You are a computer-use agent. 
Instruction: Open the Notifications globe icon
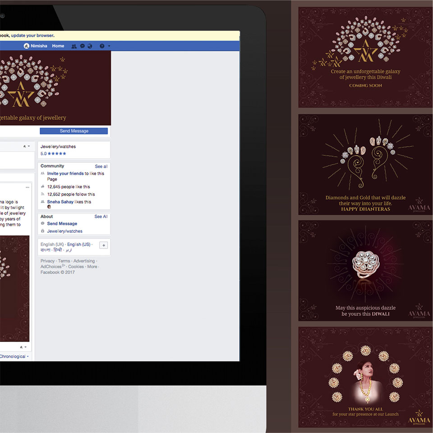click(89, 46)
